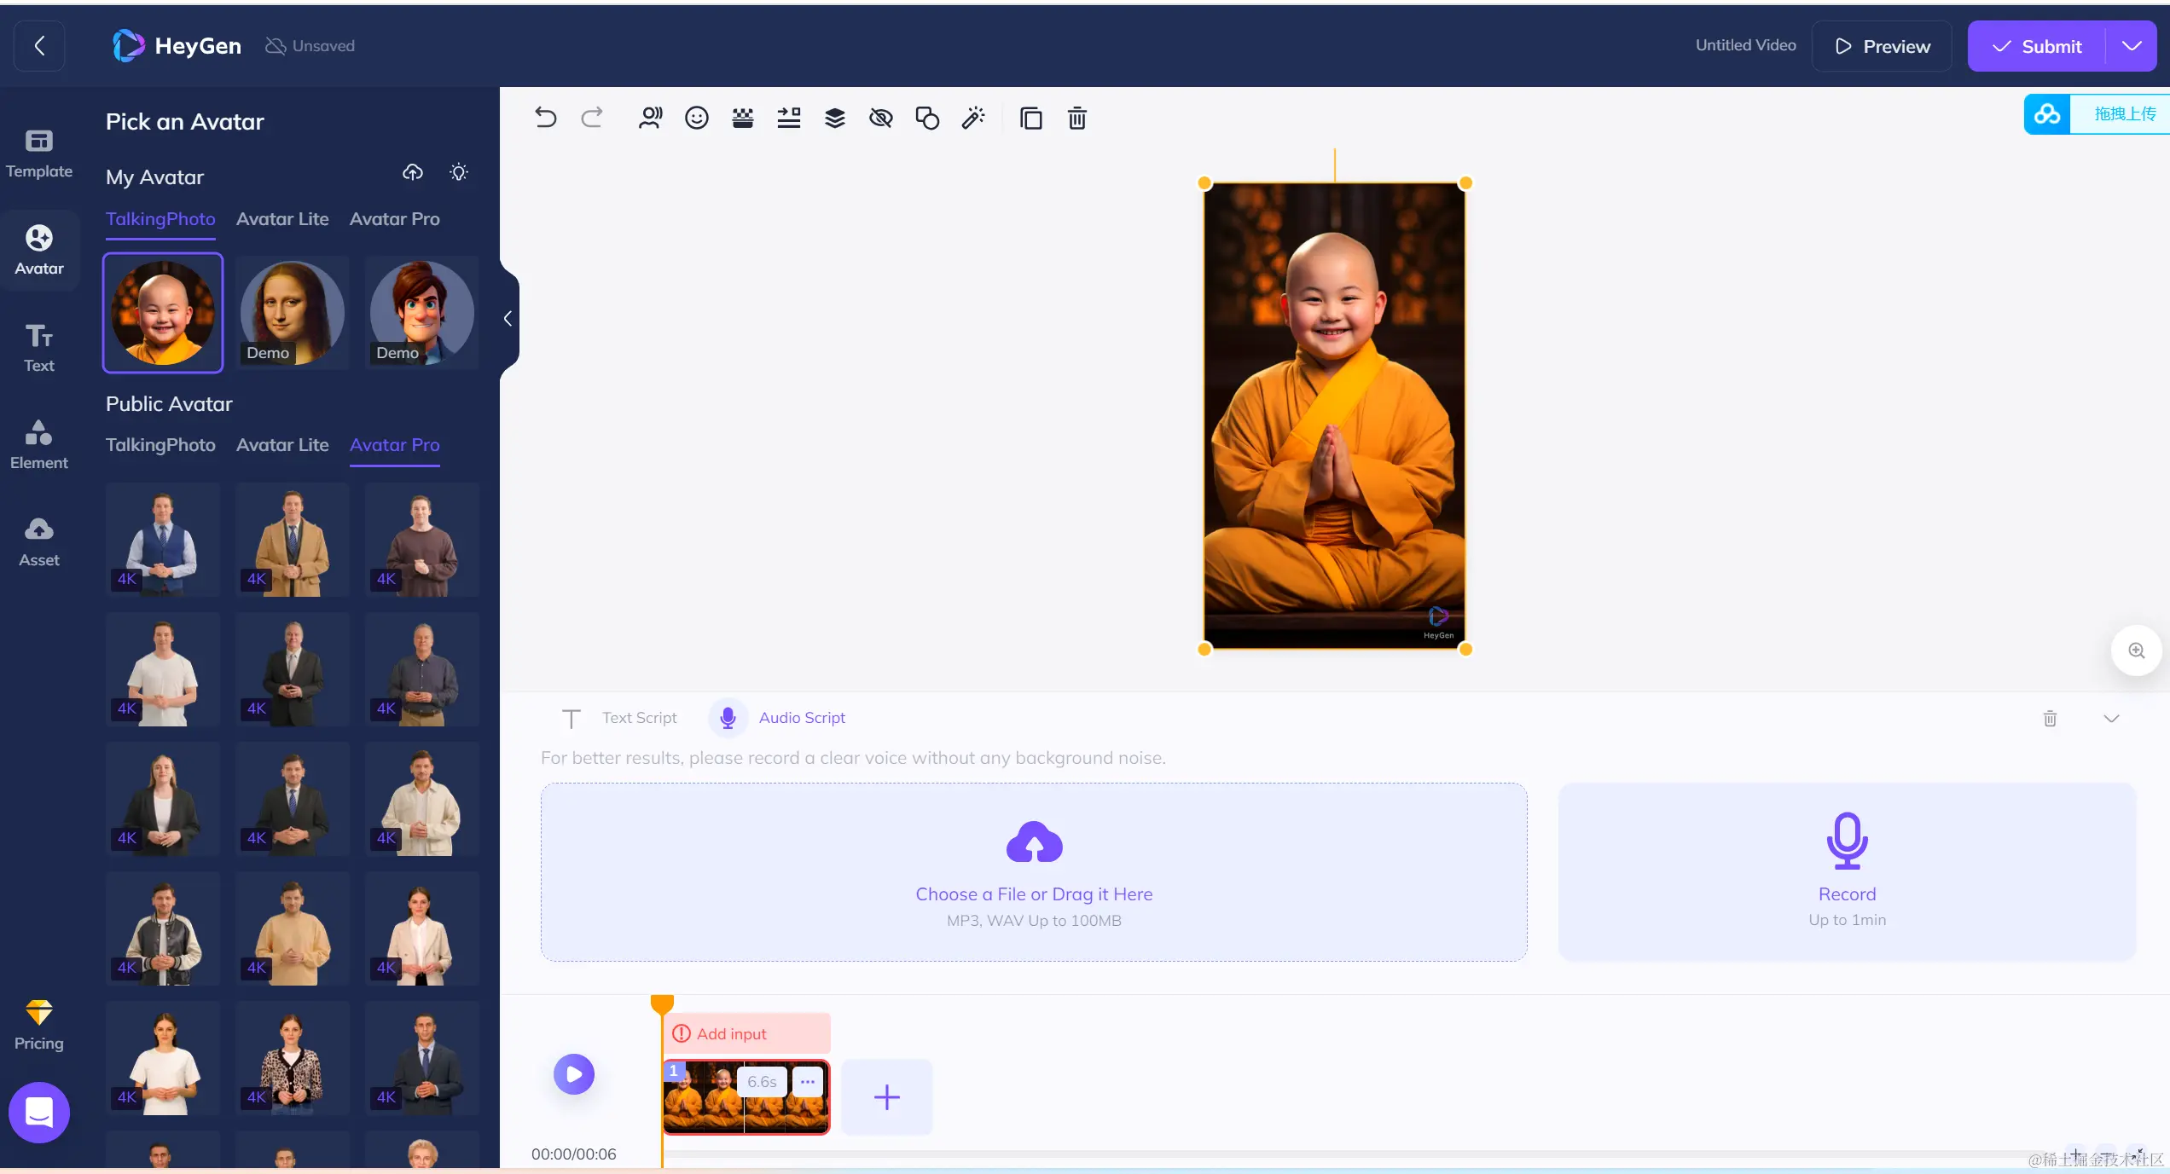This screenshot has height=1174, width=2170.
Task: Click Record microphone audio area
Action: click(1847, 870)
